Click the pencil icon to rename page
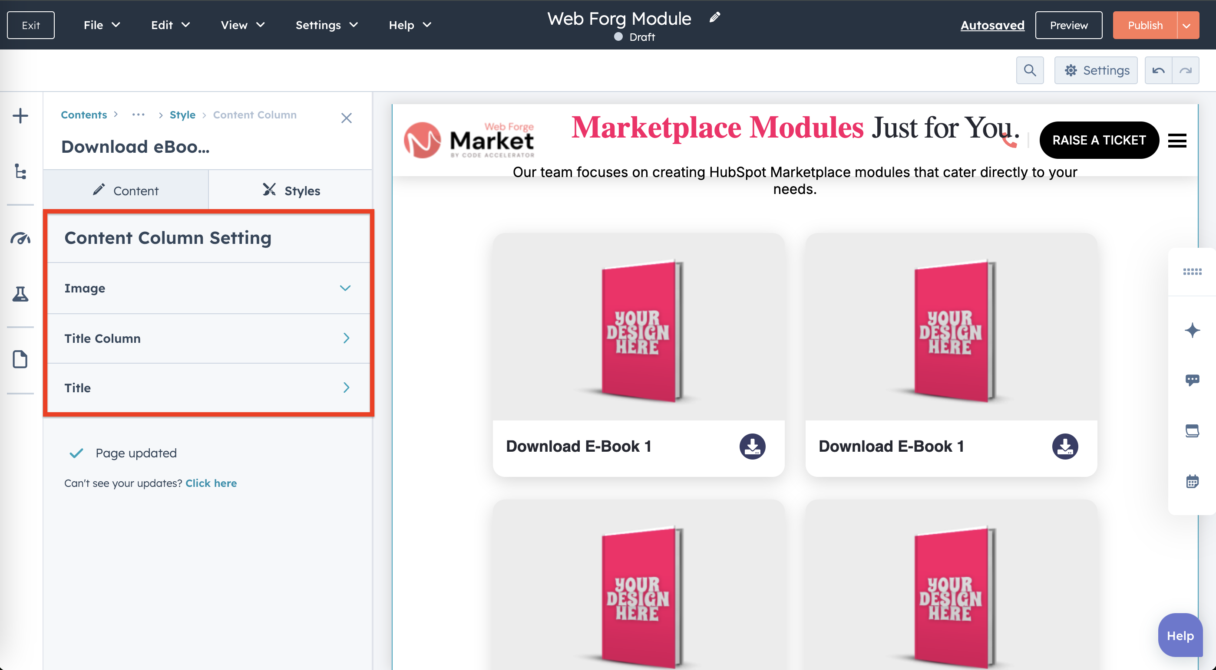 715,18
